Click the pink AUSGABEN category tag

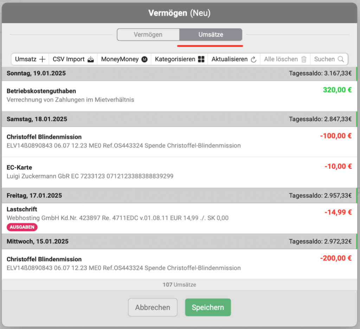tap(22, 227)
